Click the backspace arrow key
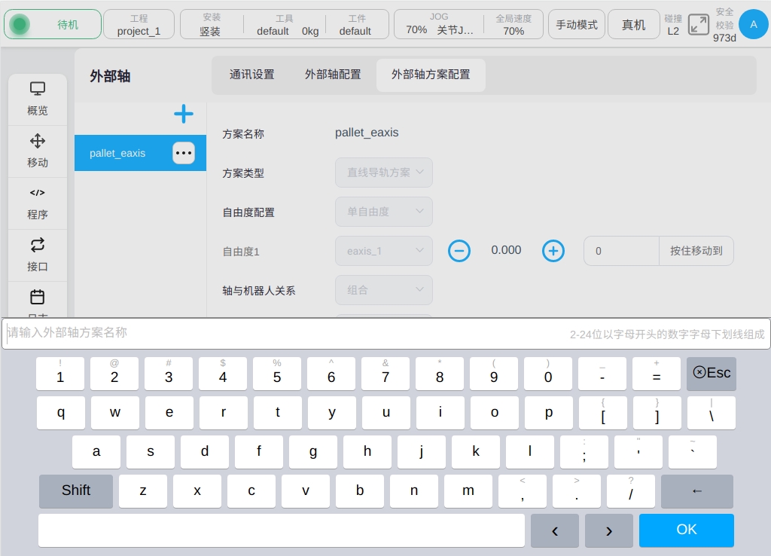771x556 pixels. (x=696, y=491)
